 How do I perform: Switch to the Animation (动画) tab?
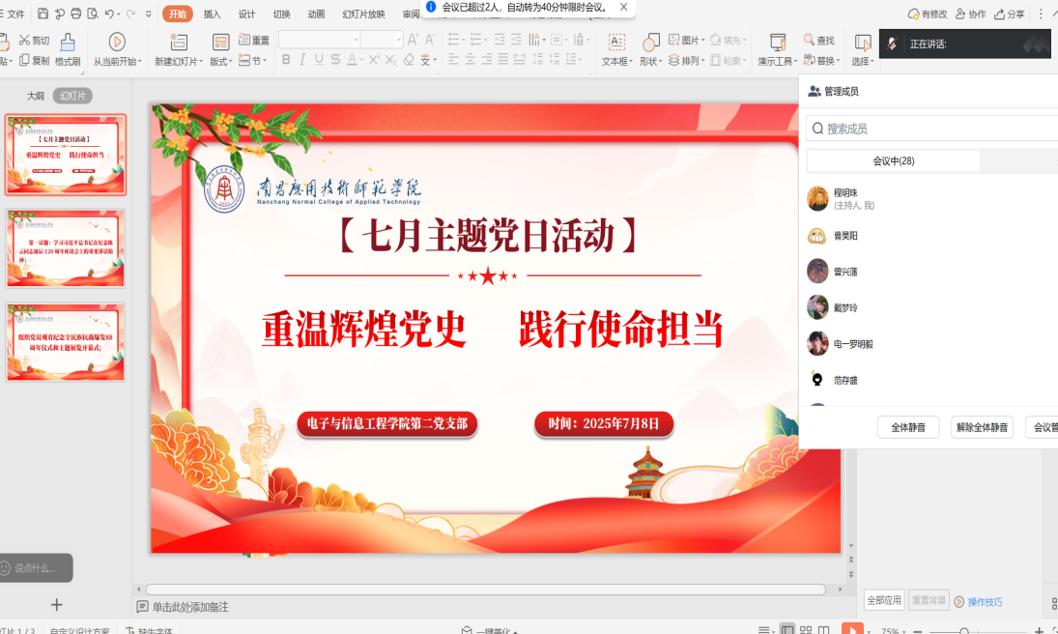(x=316, y=14)
